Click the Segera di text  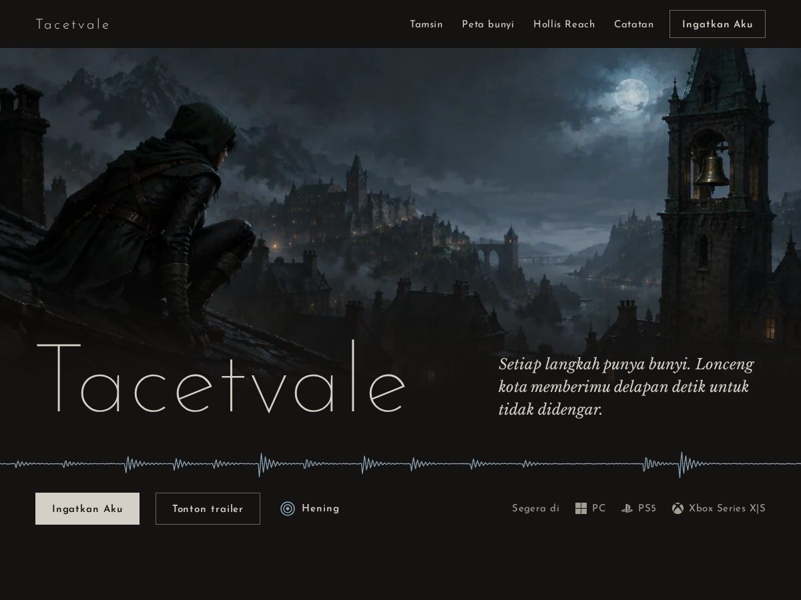(535, 509)
